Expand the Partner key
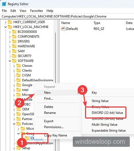Viewport: 134px width, 151px height. click(14, 119)
